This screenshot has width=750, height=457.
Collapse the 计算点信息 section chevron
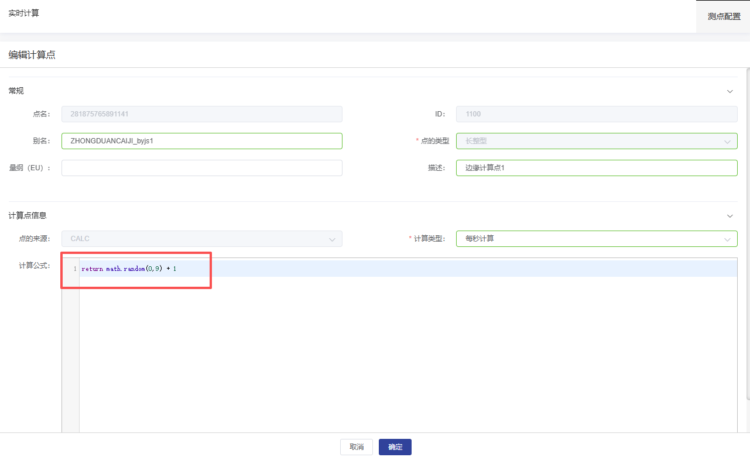(730, 216)
